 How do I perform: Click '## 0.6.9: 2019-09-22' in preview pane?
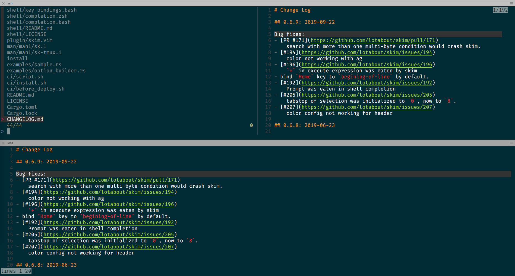pyautogui.click(x=305, y=22)
